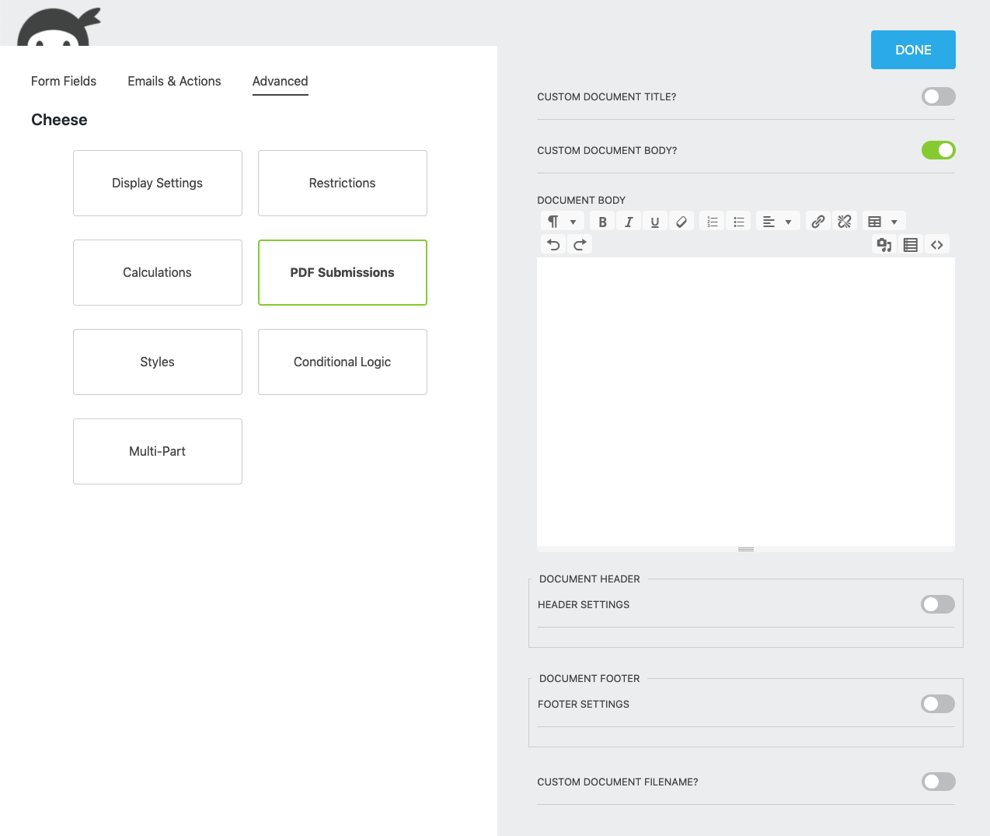
Task: Redo the last edit
Action: 579,244
